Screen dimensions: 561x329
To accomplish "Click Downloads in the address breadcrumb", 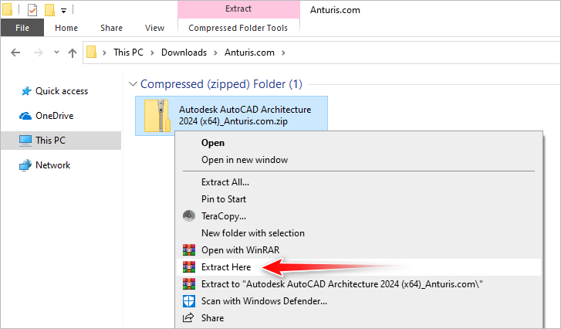I will click(184, 53).
